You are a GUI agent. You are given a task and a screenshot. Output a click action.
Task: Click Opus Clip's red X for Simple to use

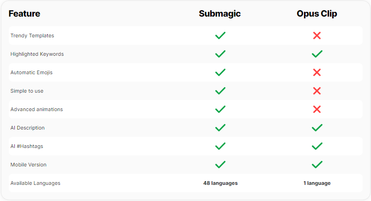point(316,91)
